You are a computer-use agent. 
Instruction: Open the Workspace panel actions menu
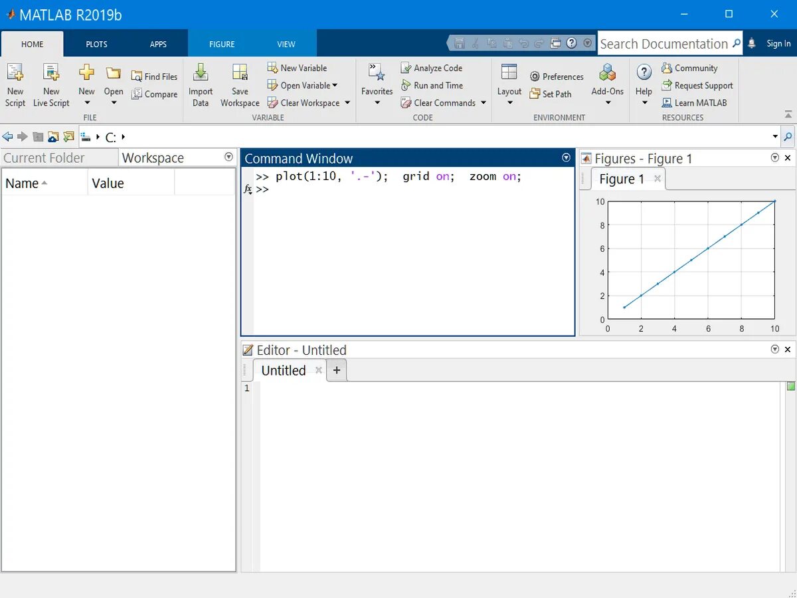click(x=229, y=157)
